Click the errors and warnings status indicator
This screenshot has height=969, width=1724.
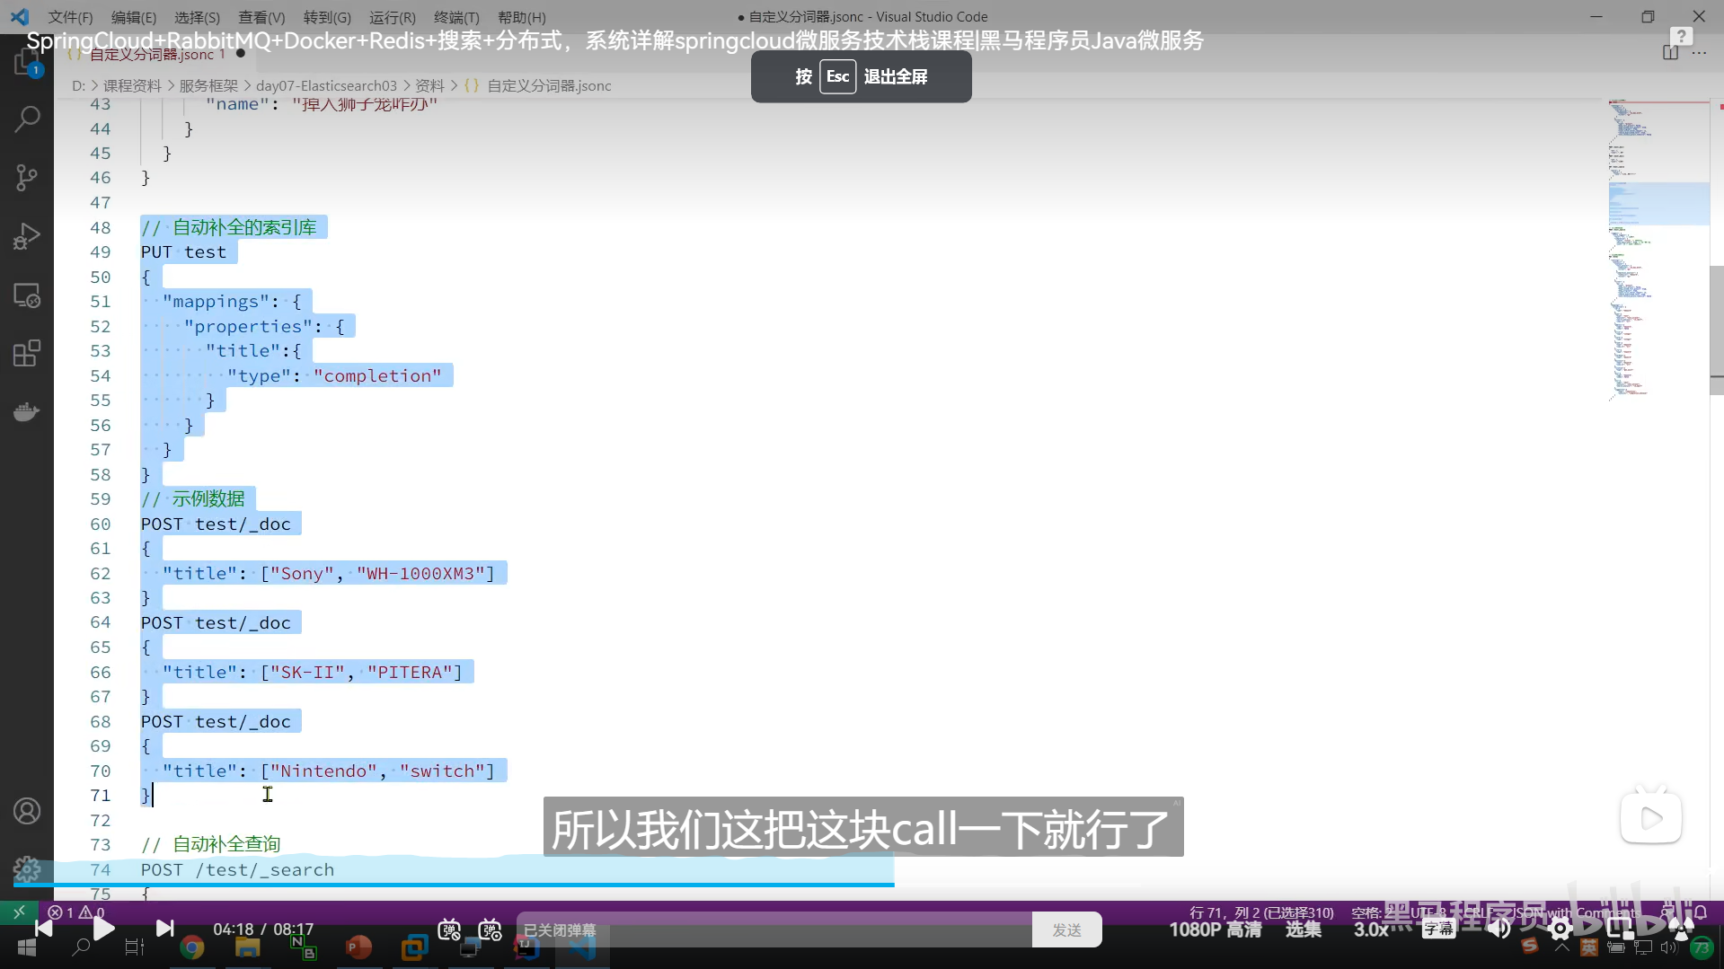click(77, 912)
